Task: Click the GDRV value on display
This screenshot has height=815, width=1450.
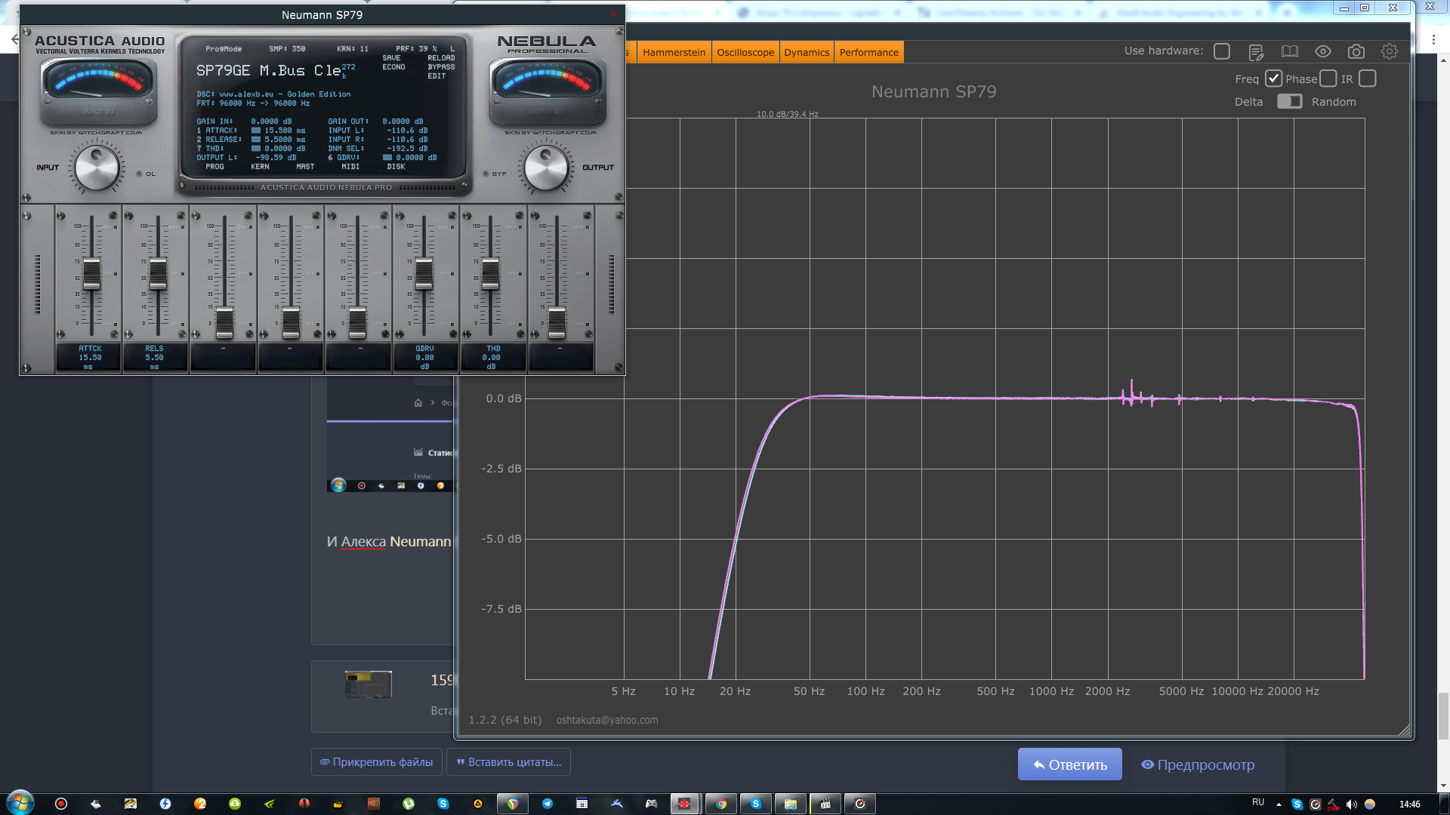Action: pyautogui.click(x=416, y=158)
